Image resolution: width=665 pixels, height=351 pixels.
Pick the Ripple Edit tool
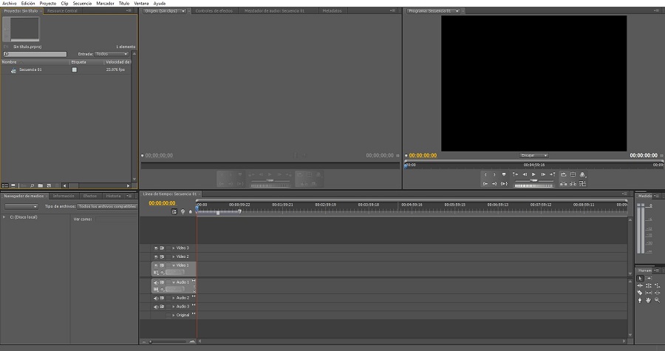tap(640, 286)
